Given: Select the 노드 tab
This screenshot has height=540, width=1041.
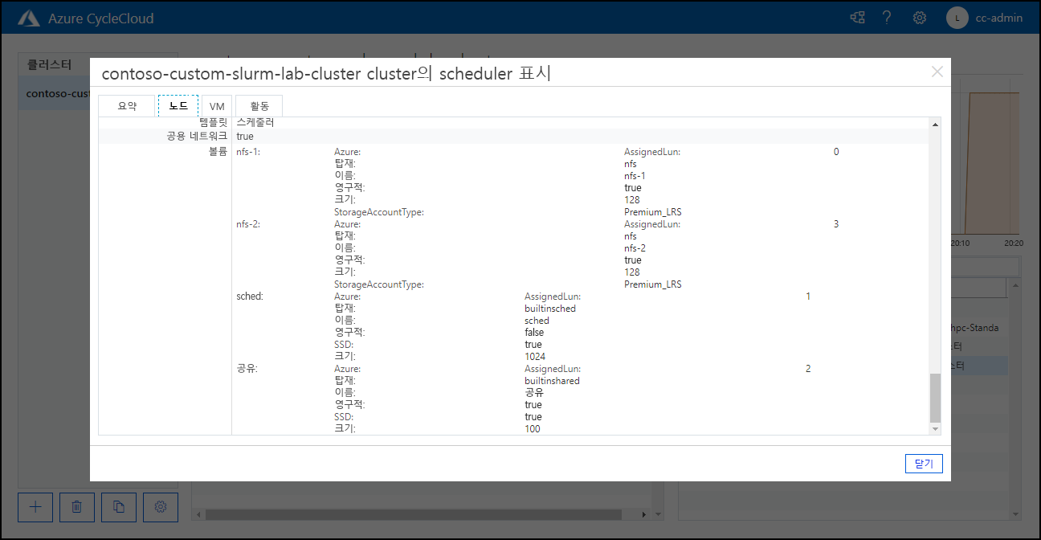Looking at the screenshot, I should click(x=178, y=106).
